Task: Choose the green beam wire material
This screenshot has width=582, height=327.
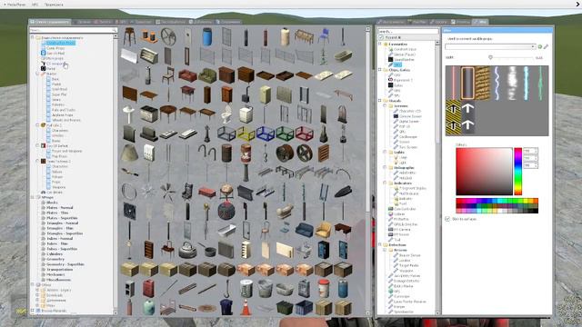Action: (540, 83)
